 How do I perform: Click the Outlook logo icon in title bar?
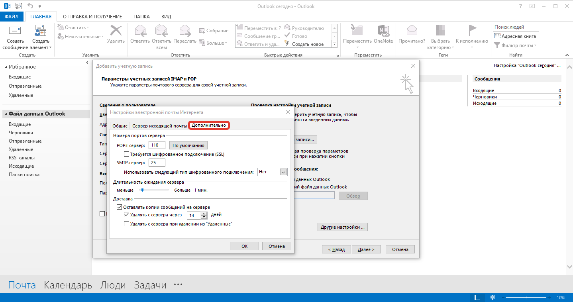[7, 6]
